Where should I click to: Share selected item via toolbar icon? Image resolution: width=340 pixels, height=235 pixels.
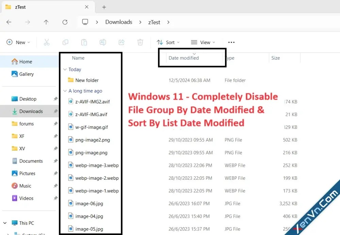tap(121, 42)
